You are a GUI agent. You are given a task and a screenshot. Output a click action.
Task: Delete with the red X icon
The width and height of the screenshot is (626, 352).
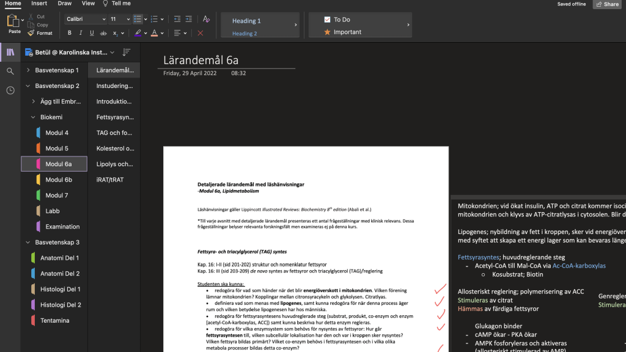[x=200, y=33]
